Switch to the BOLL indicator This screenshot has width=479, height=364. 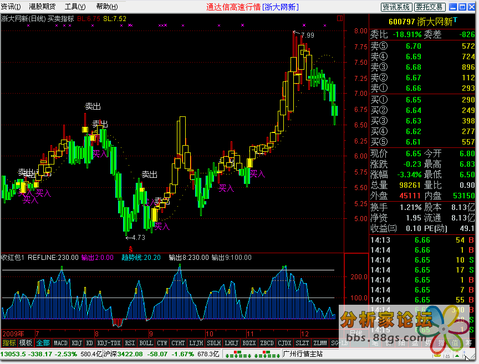coord(146,343)
